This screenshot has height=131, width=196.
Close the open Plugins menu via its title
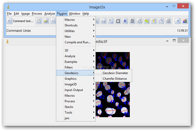pos(62,14)
